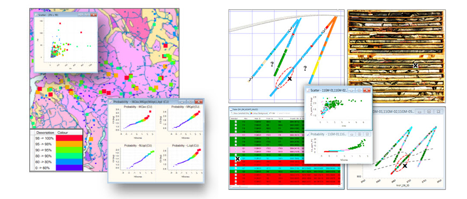The height and width of the screenshot is (199, 467).
Task: Minimize the Probability 11GM-01 window
Action: coord(352,134)
